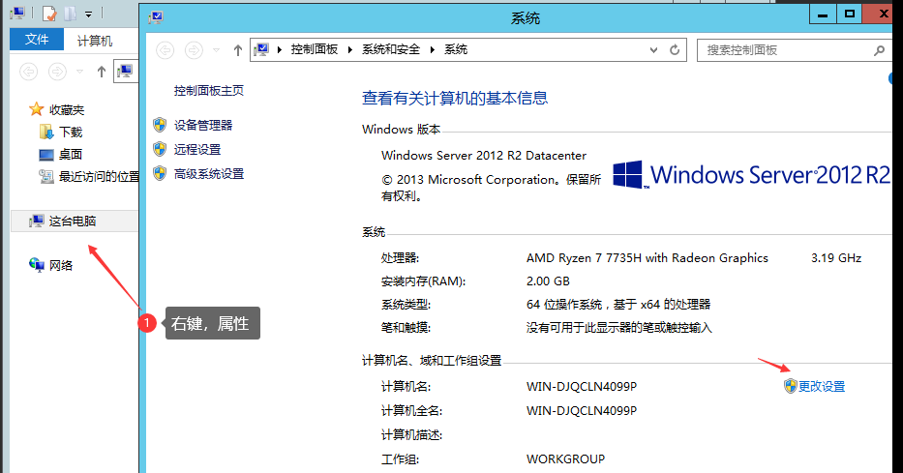
Task: Open recent locations dropdown in System window
Action: click(x=216, y=50)
